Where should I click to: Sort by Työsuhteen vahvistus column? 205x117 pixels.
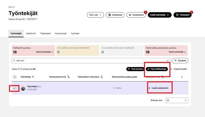[90, 77]
